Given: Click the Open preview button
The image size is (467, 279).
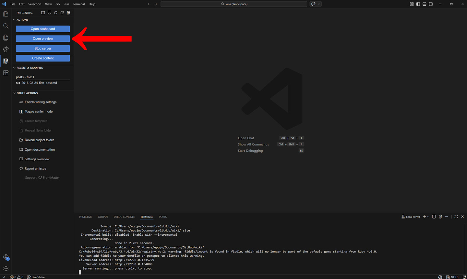Looking at the screenshot, I should tap(43, 38).
